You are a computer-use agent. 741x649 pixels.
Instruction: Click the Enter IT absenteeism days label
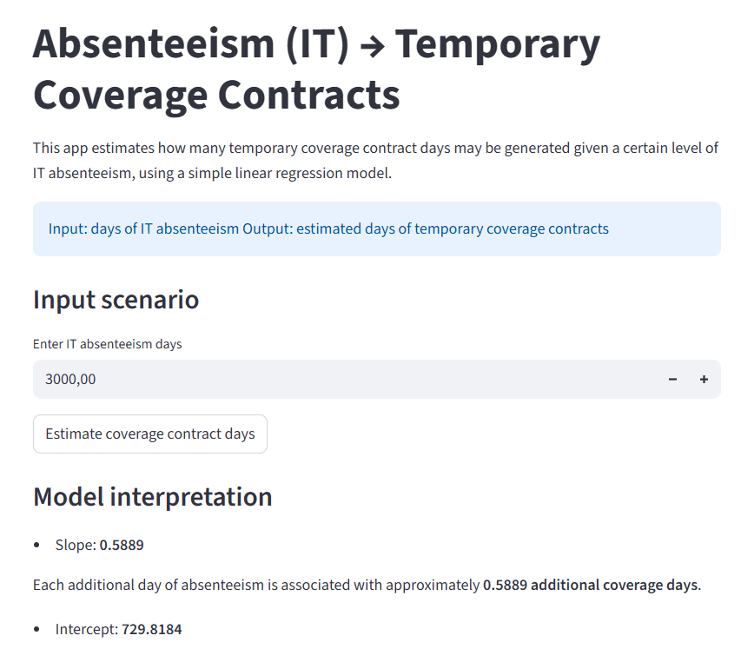[107, 344]
